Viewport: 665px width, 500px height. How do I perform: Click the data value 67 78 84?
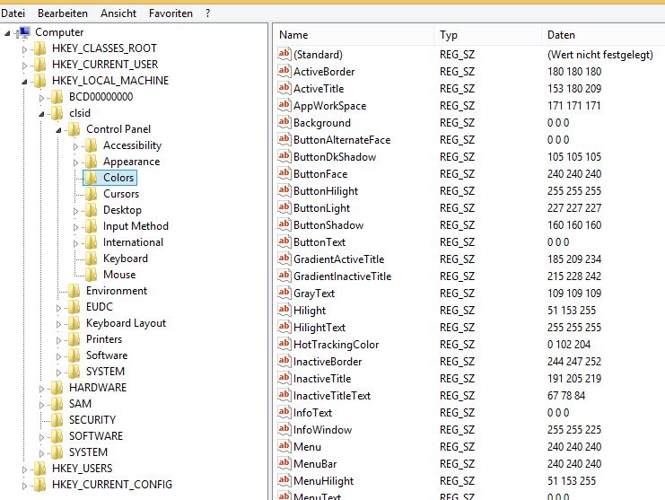point(566,396)
